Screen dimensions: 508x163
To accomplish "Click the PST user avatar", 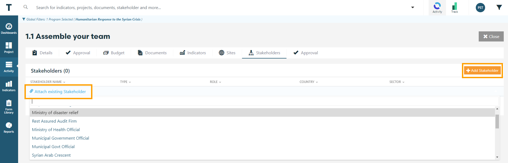I will (x=480, y=8).
